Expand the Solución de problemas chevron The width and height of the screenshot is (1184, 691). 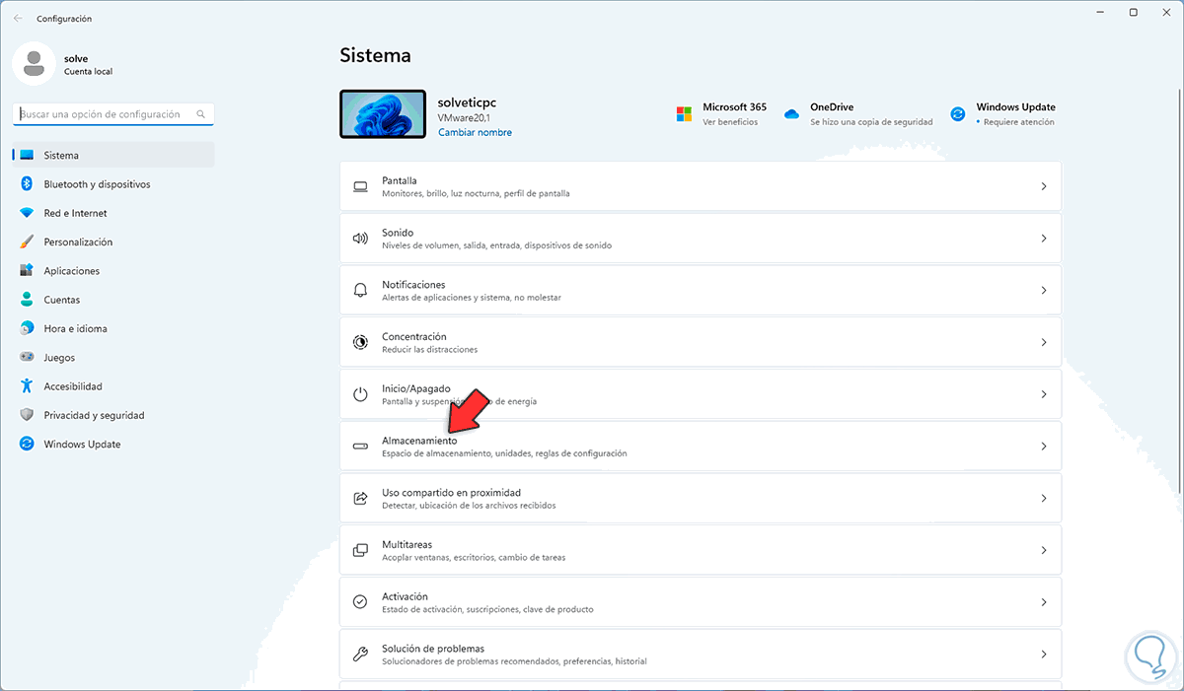coord(1044,655)
